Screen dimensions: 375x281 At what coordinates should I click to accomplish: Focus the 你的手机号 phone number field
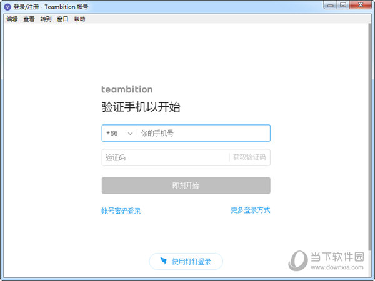click(x=204, y=133)
